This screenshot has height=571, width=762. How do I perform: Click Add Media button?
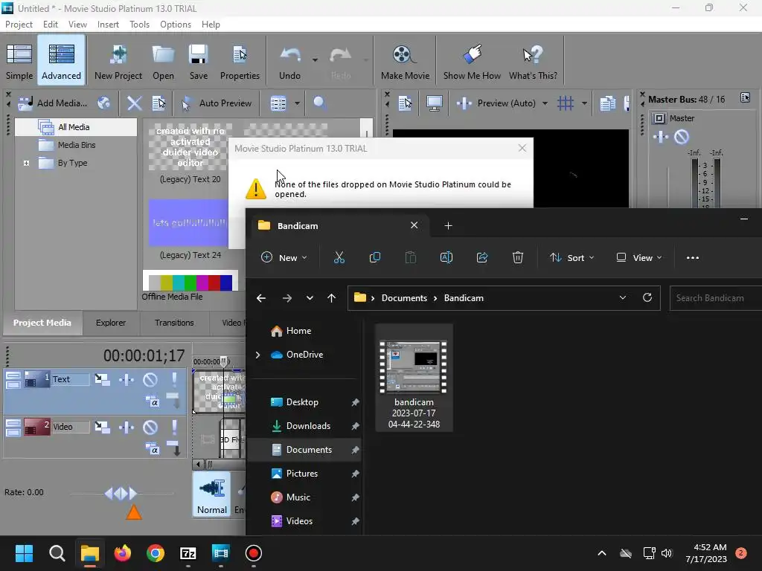53,103
